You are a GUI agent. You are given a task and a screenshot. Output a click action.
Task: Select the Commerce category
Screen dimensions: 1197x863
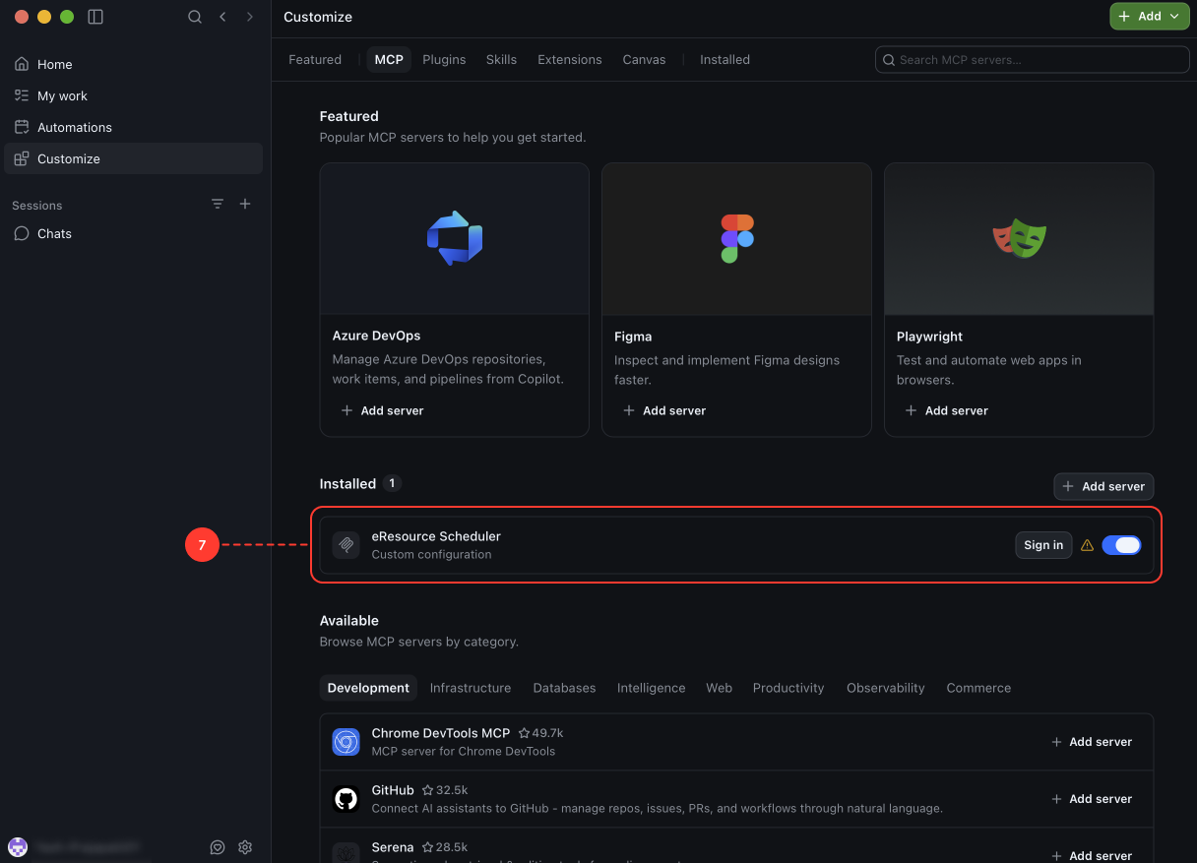pos(978,688)
